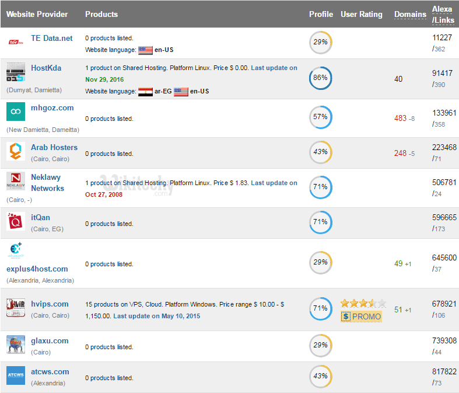
Task: Sort by Alexa /Links column header
Action: coord(443,14)
